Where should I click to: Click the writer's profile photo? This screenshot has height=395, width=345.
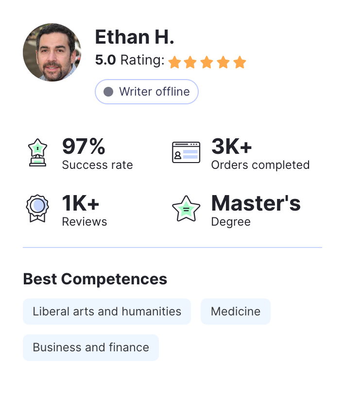52,52
